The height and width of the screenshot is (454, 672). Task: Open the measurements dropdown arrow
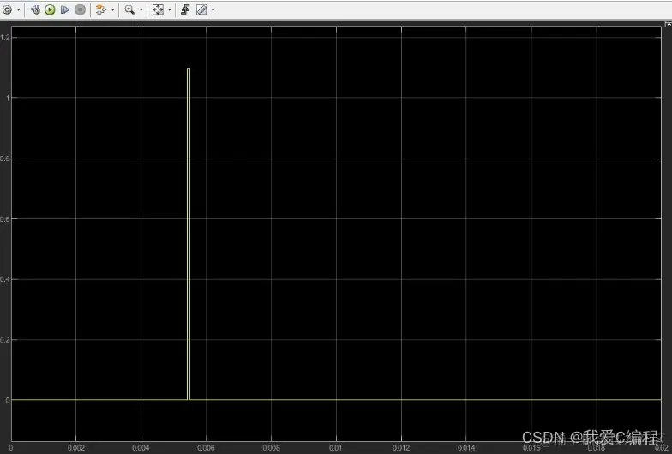click(x=213, y=10)
